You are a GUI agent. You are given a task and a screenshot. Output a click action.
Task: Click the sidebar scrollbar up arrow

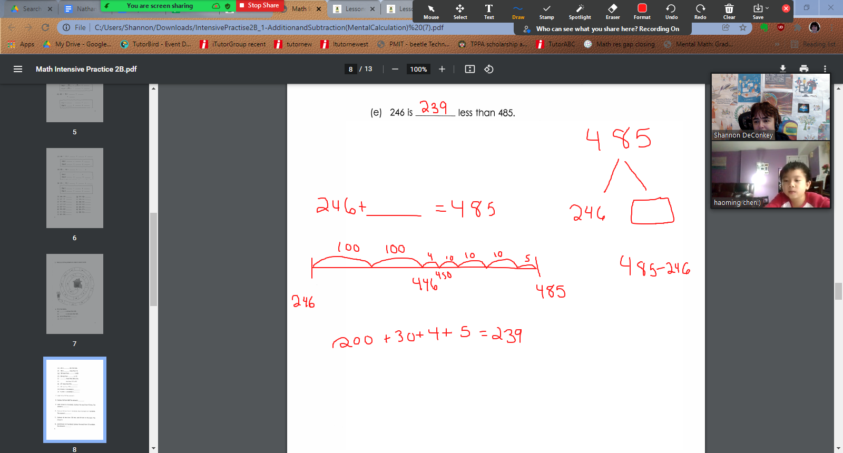[x=153, y=88]
